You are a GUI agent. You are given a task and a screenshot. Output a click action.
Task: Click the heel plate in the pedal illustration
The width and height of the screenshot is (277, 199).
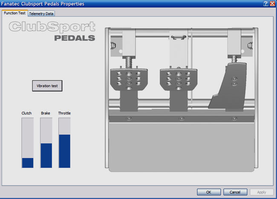(x=182, y=147)
